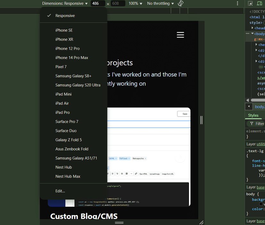
Task: Expand the head element in DOM tree
Action: point(252,28)
